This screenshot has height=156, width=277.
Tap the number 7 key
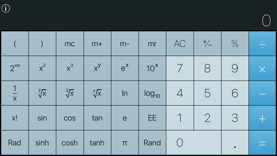180,68
